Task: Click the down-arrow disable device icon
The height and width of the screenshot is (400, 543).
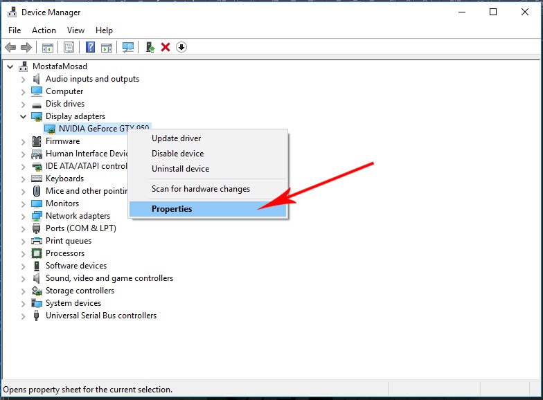Action: (x=181, y=47)
